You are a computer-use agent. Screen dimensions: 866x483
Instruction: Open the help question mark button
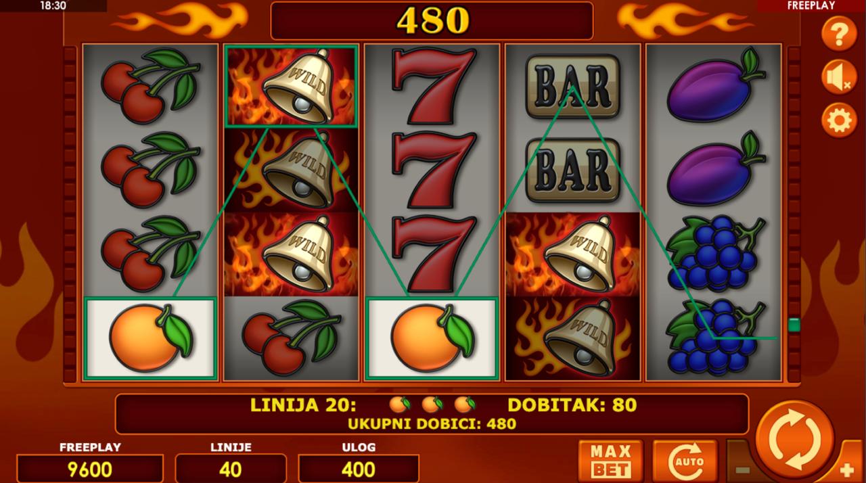839,33
